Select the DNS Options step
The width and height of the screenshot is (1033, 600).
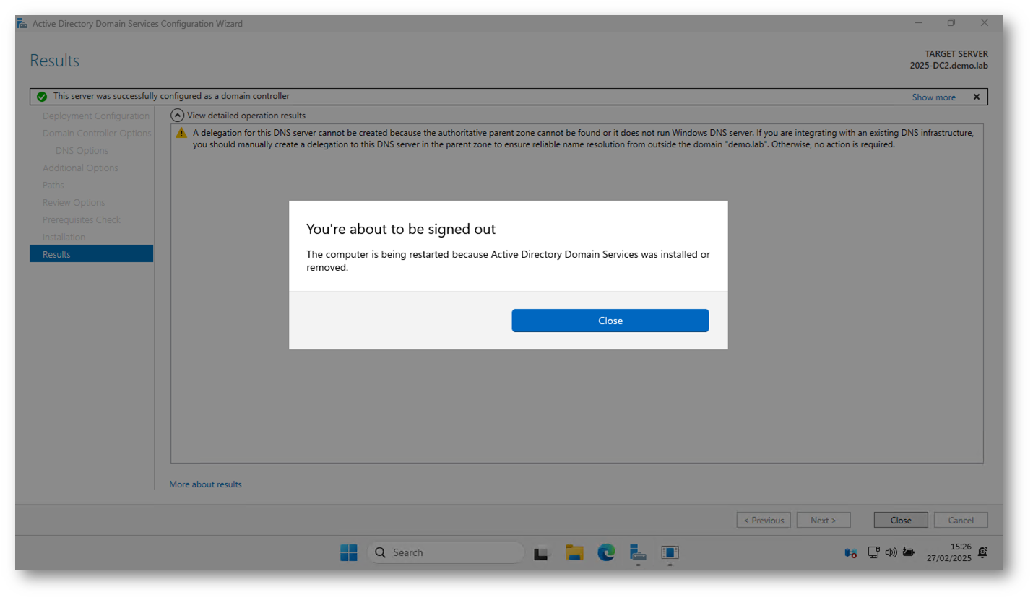tap(82, 151)
